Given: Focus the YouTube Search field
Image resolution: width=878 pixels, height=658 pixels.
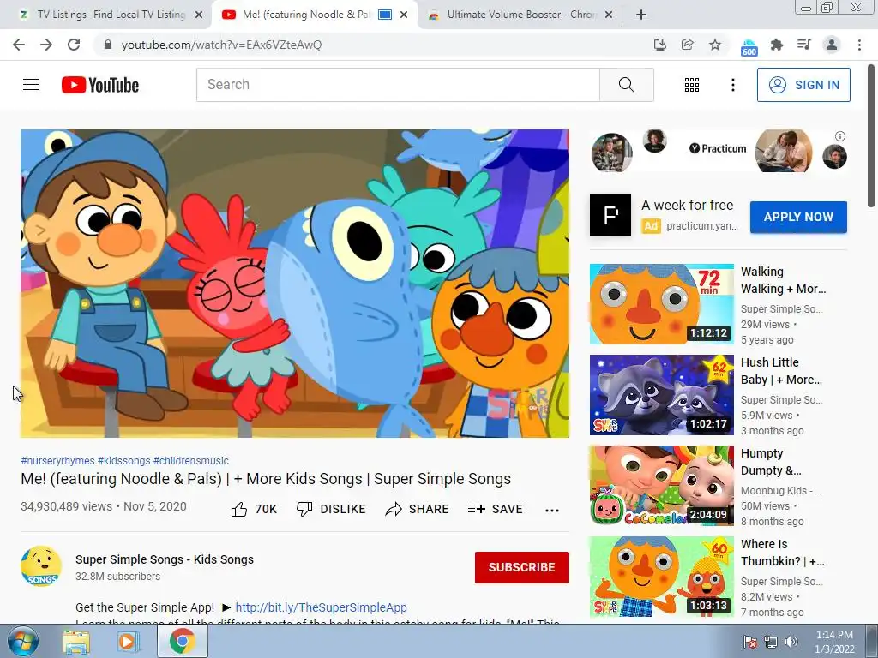Looking at the screenshot, I should (398, 85).
